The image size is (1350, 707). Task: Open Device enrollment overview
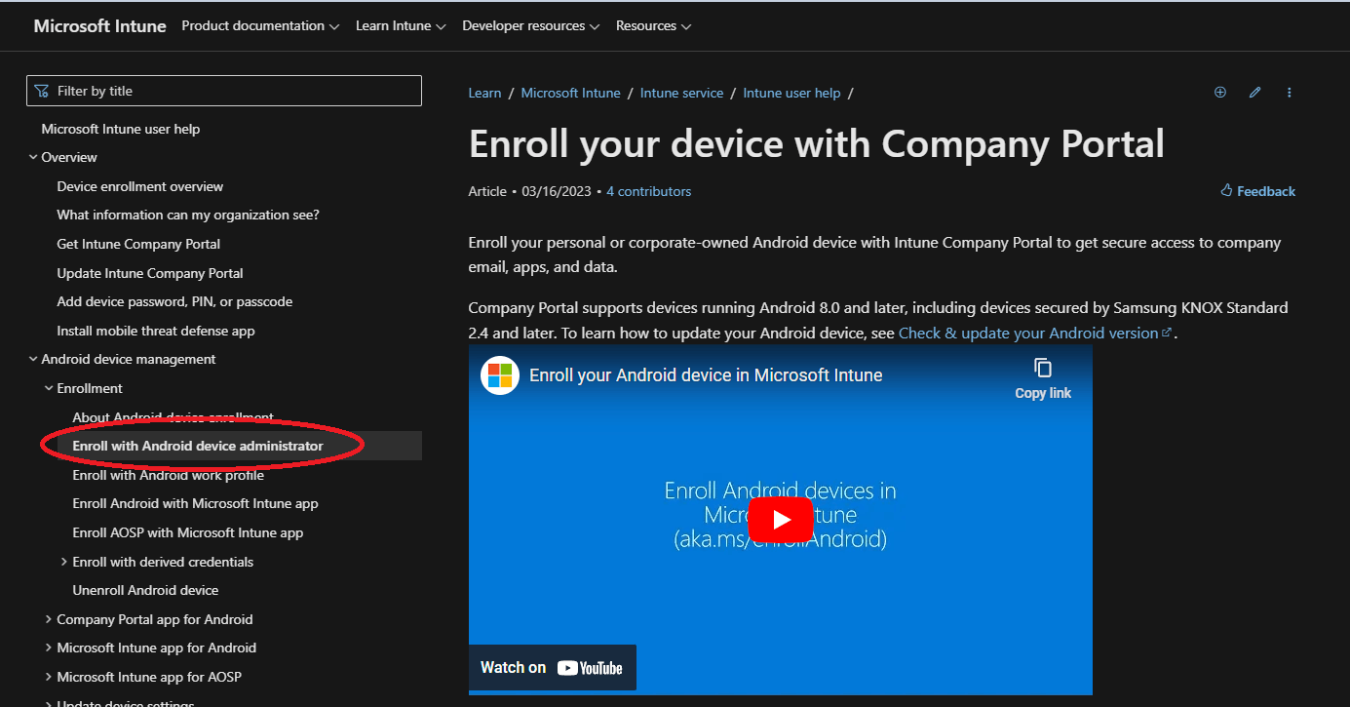[x=140, y=186]
